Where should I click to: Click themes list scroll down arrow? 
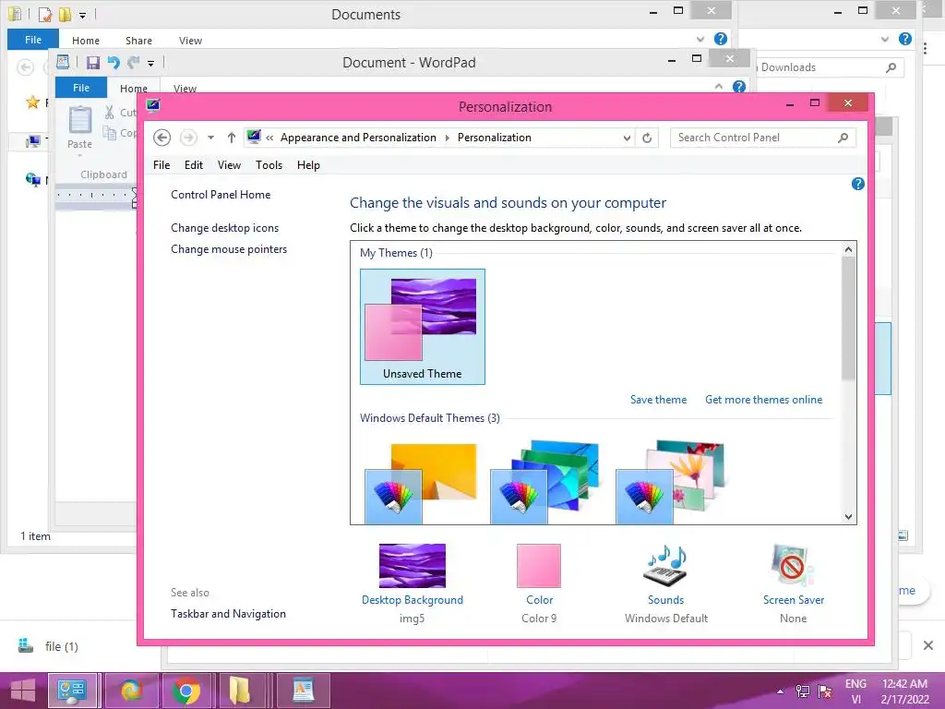[849, 517]
